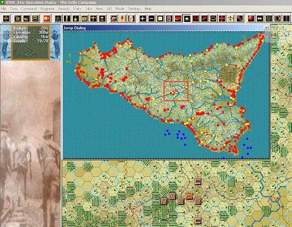Click the red diagonal arrow toolbar icon
This screenshot has height=227, width=292.
(205, 18)
